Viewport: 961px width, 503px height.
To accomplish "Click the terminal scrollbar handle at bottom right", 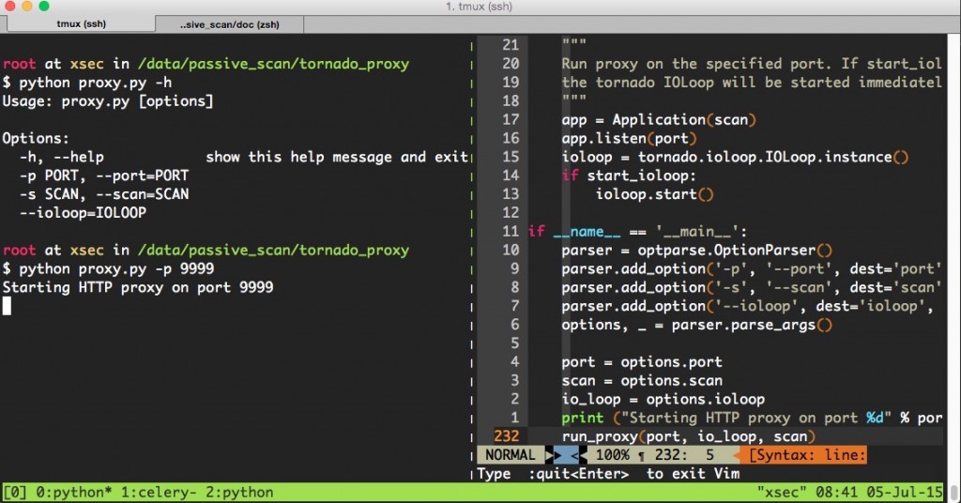I will 954,492.
